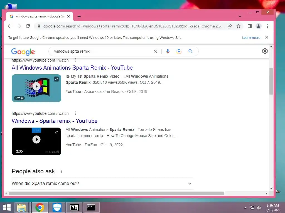Open a new browser tab

point(79,16)
